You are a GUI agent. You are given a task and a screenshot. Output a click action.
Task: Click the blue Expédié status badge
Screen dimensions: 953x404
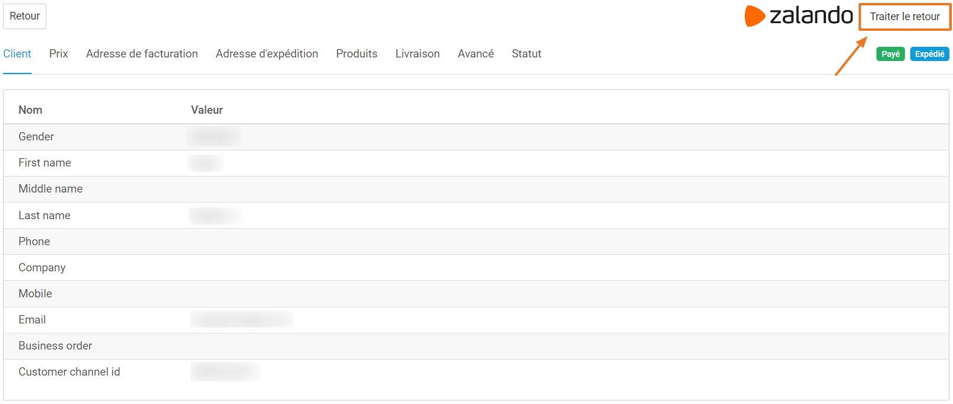[x=929, y=54]
